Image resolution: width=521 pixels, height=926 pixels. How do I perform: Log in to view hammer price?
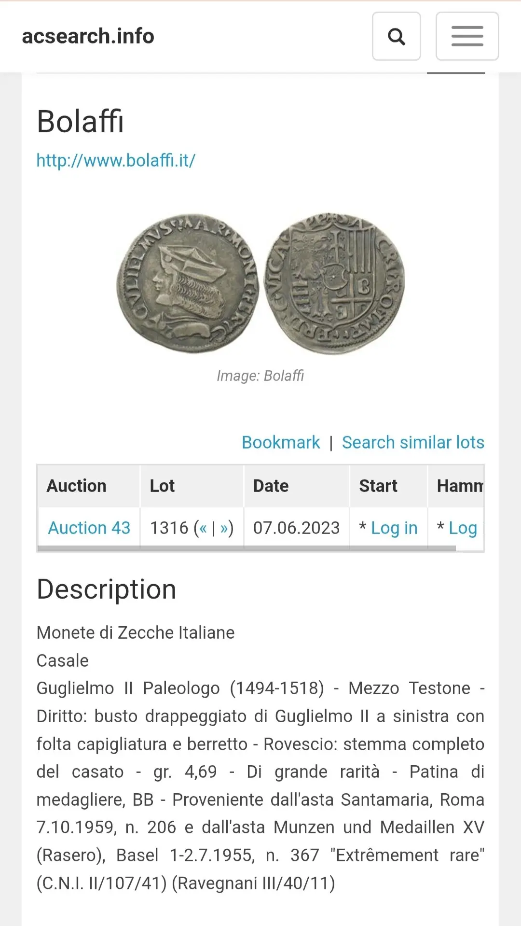[463, 528]
